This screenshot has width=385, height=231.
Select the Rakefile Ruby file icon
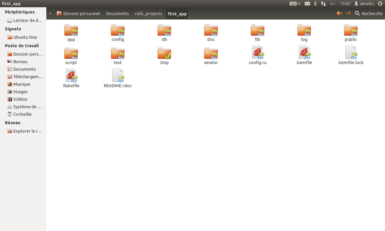tap(71, 75)
